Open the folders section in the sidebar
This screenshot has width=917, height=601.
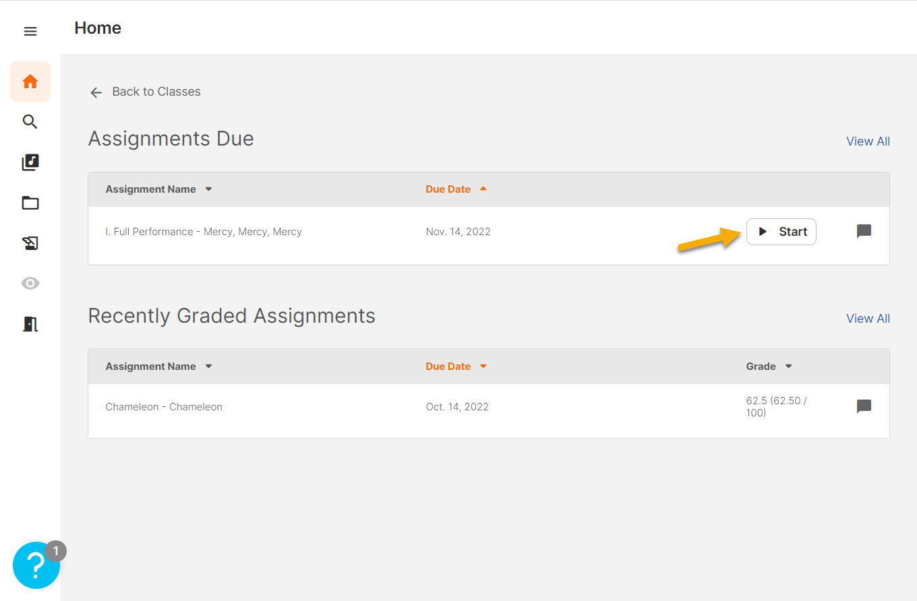pos(30,202)
